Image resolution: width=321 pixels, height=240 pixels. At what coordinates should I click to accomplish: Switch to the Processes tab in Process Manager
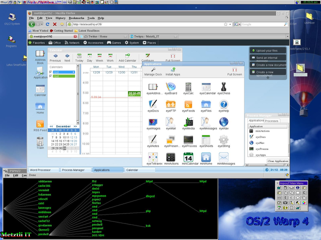tap(271, 121)
